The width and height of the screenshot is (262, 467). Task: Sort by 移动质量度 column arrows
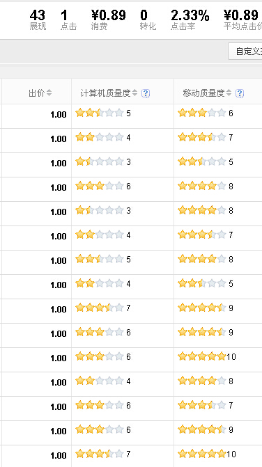(229, 93)
